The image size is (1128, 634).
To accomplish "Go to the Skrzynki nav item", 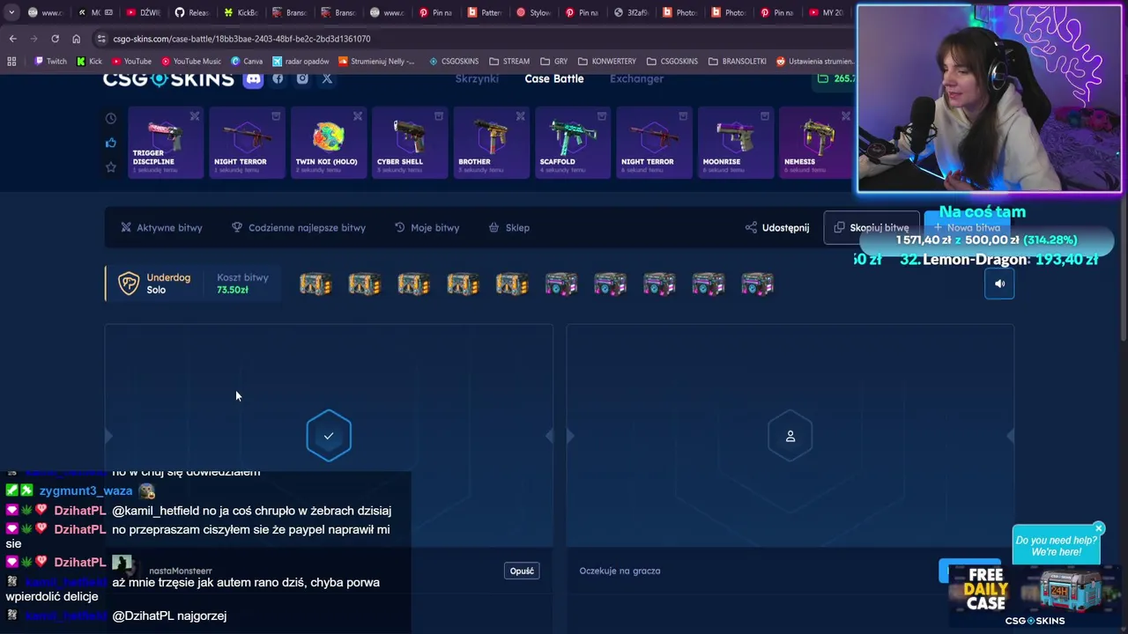I will 477,79.
